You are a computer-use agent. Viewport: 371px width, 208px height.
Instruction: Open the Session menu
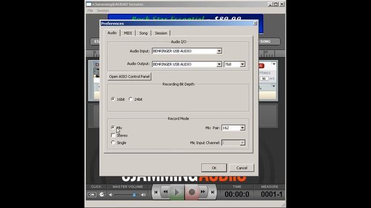pyautogui.click(x=103, y=10)
